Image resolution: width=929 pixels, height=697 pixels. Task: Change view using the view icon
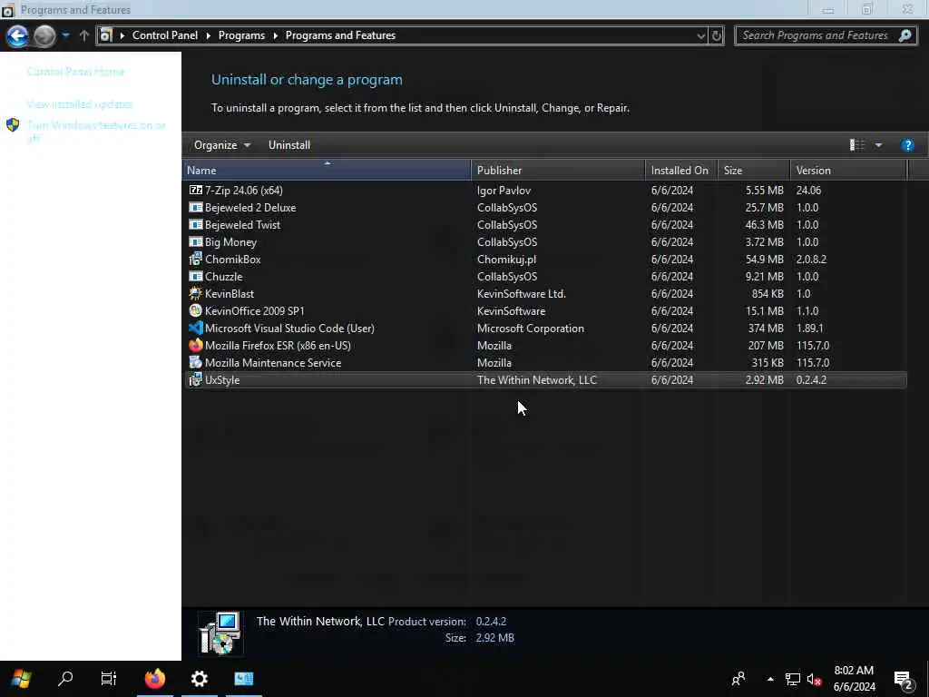click(x=857, y=145)
